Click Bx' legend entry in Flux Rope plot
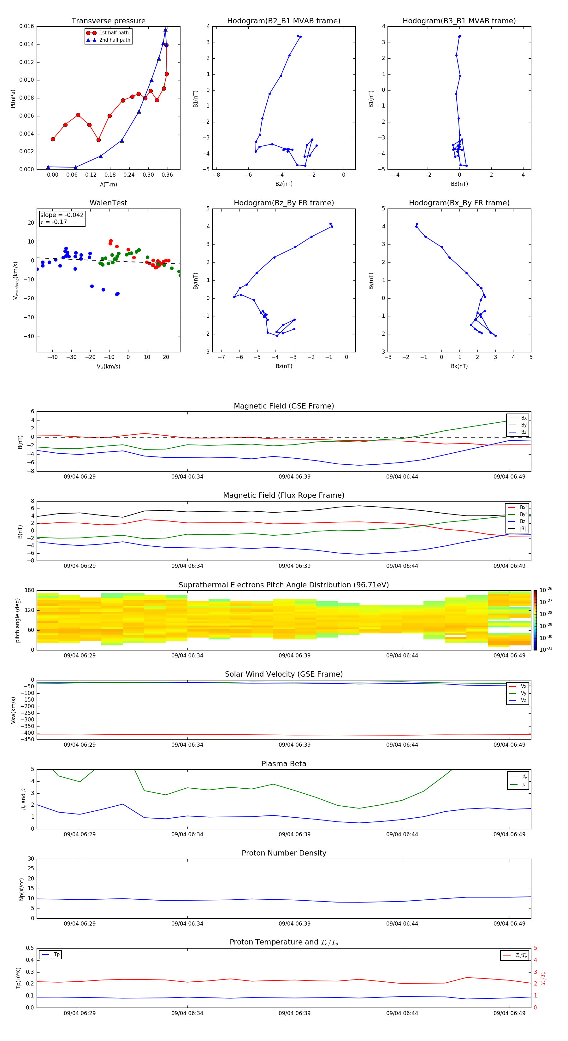568x1041 pixels. 518,508
